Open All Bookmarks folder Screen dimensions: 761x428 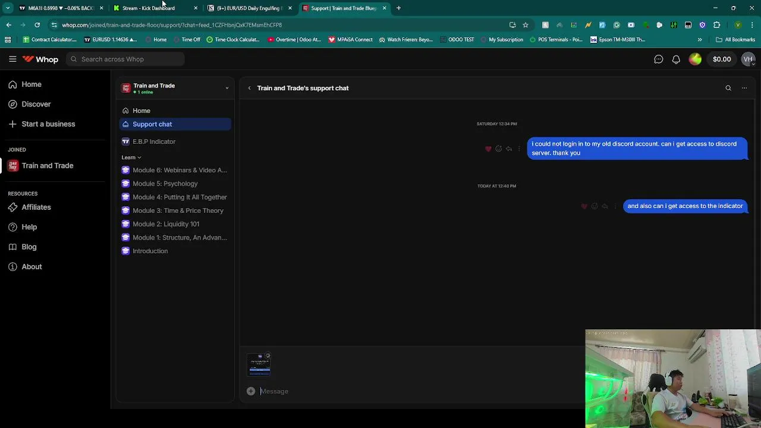point(735,40)
